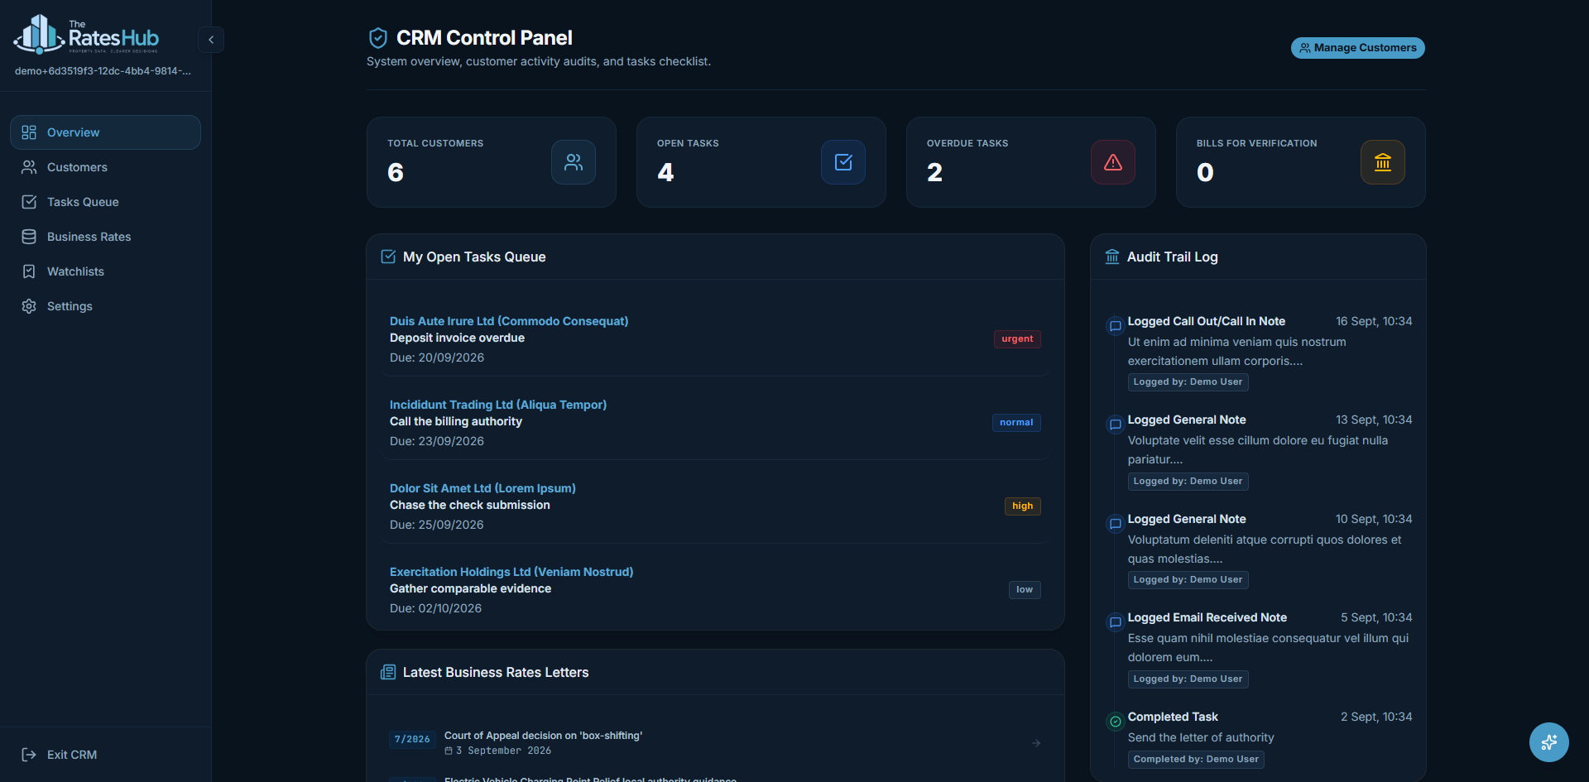The image size is (1589, 782).
Task: Navigate to Business Rates
Action: point(105,237)
